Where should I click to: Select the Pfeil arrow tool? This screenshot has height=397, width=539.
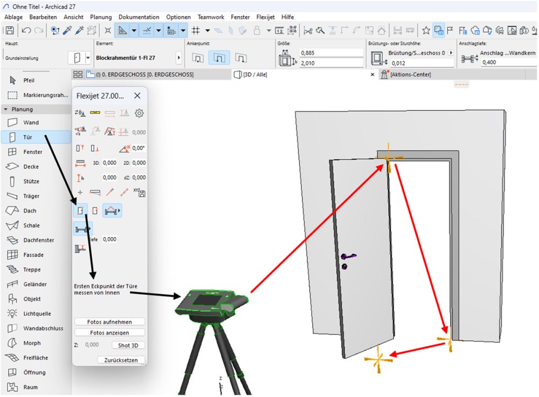(36, 80)
